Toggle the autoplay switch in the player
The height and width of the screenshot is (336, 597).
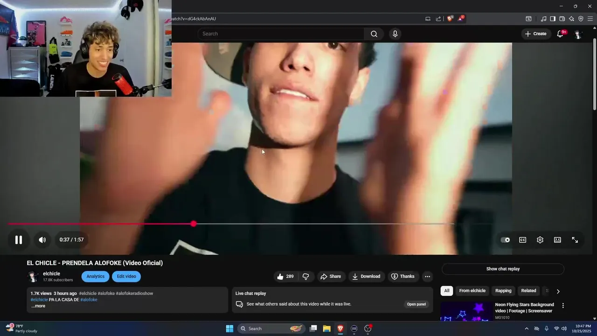[506, 240]
